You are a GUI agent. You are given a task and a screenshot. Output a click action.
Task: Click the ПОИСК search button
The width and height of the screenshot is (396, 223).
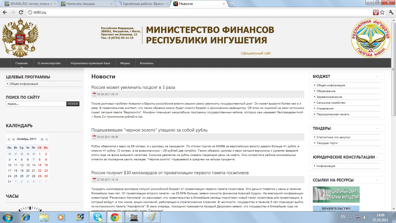(x=73, y=104)
